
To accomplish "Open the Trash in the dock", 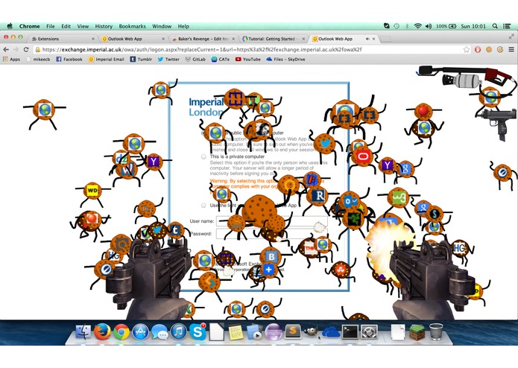I will [436, 331].
